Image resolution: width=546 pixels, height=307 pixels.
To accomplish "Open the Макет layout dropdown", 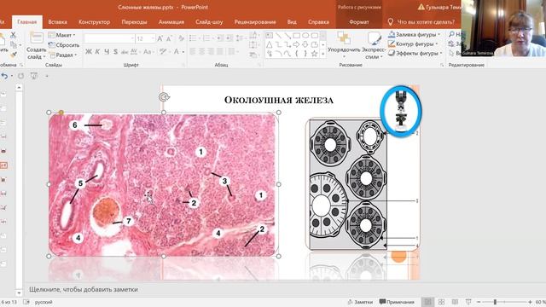I will (61, 35).
